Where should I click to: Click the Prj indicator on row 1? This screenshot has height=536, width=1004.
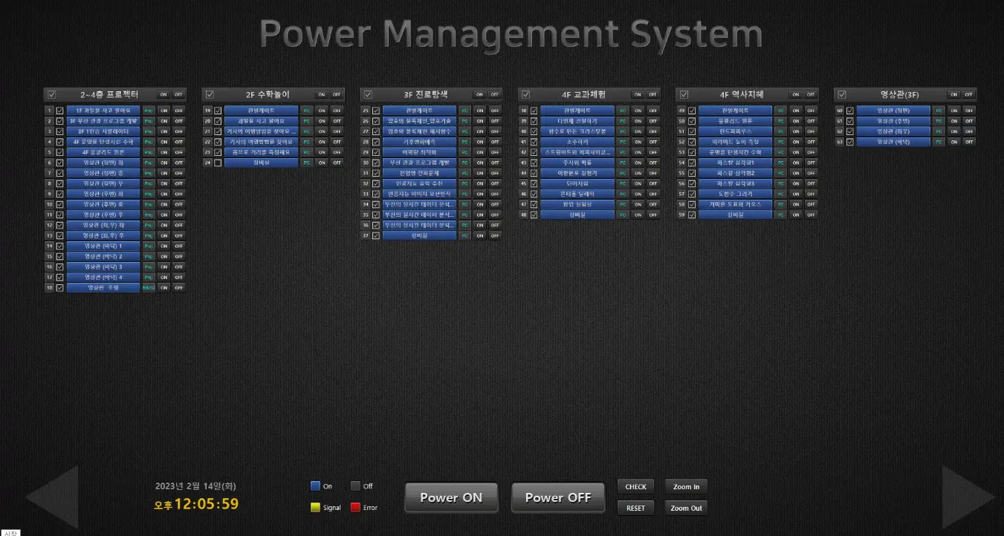pyautogui.click(x=149, y=111)
